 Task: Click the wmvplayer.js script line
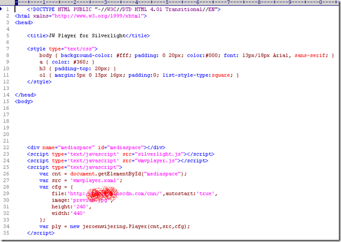coord(117,160)
